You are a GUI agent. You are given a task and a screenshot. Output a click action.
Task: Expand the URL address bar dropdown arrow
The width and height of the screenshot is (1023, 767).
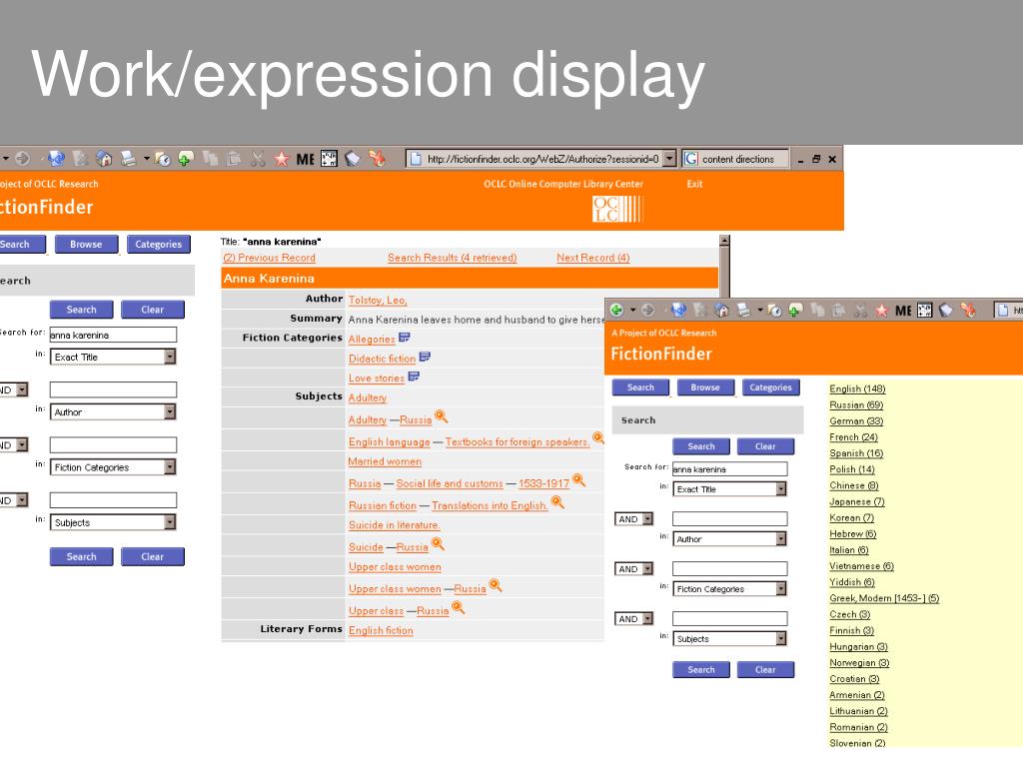pos(669,159)
